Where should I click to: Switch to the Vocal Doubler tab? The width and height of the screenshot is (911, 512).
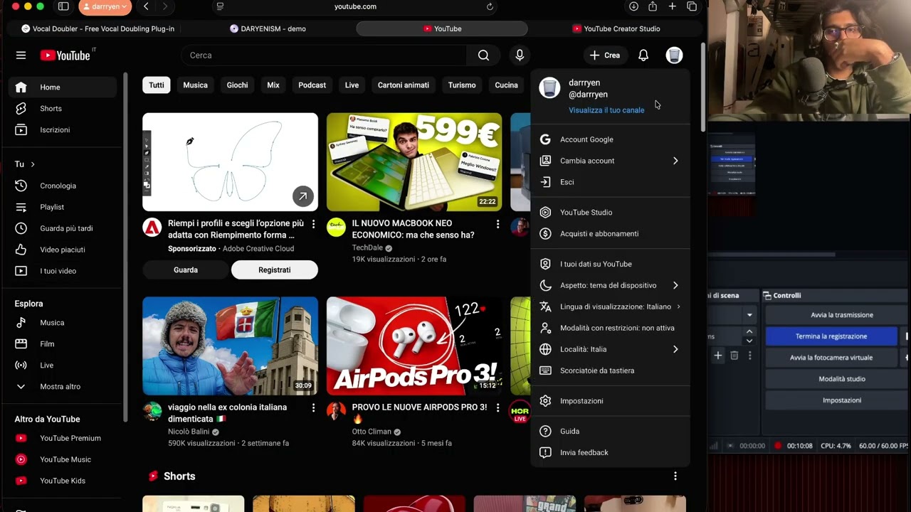[x=98, y=28]
